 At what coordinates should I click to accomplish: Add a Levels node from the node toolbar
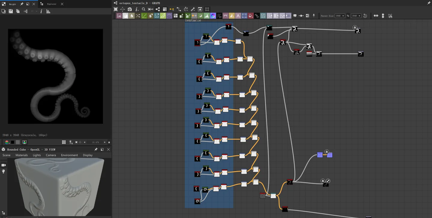207,16
